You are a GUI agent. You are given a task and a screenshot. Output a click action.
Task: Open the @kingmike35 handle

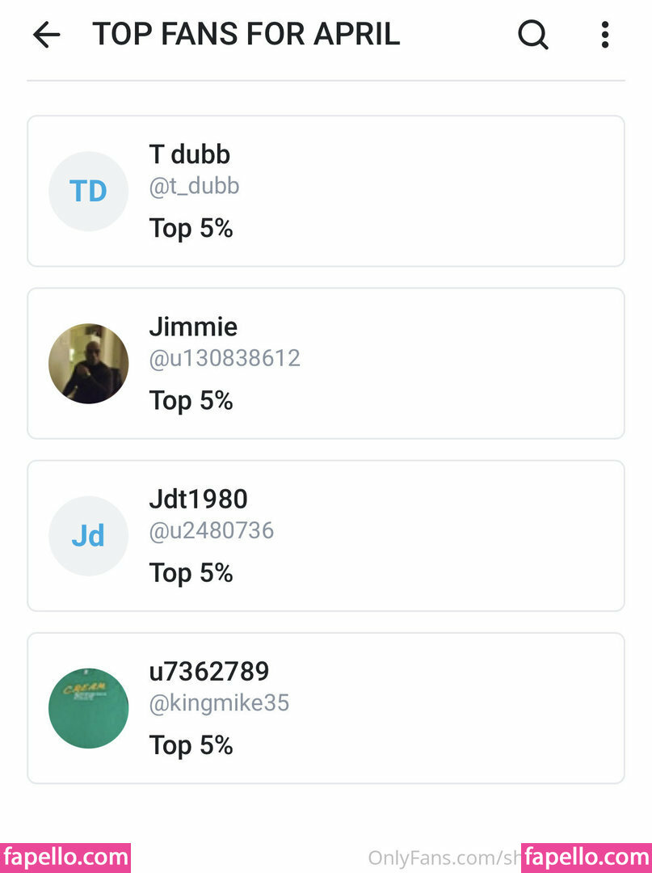[x=219, y=702]
